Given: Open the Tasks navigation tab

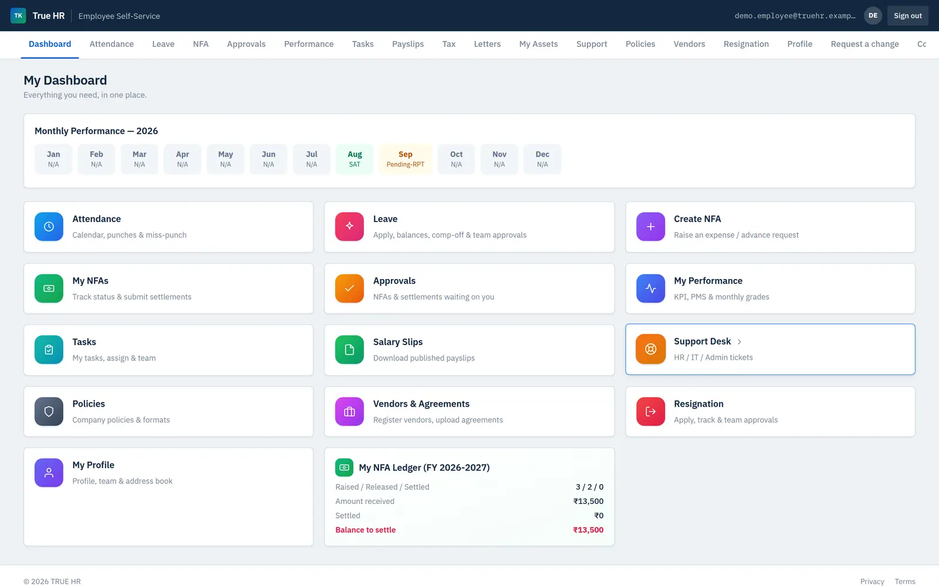Looking at the screenshot, I should point(363,45).
